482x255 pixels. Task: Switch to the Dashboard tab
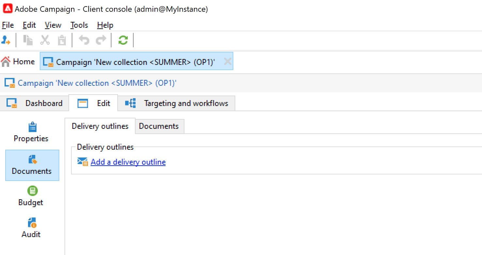tap(35, 103)
